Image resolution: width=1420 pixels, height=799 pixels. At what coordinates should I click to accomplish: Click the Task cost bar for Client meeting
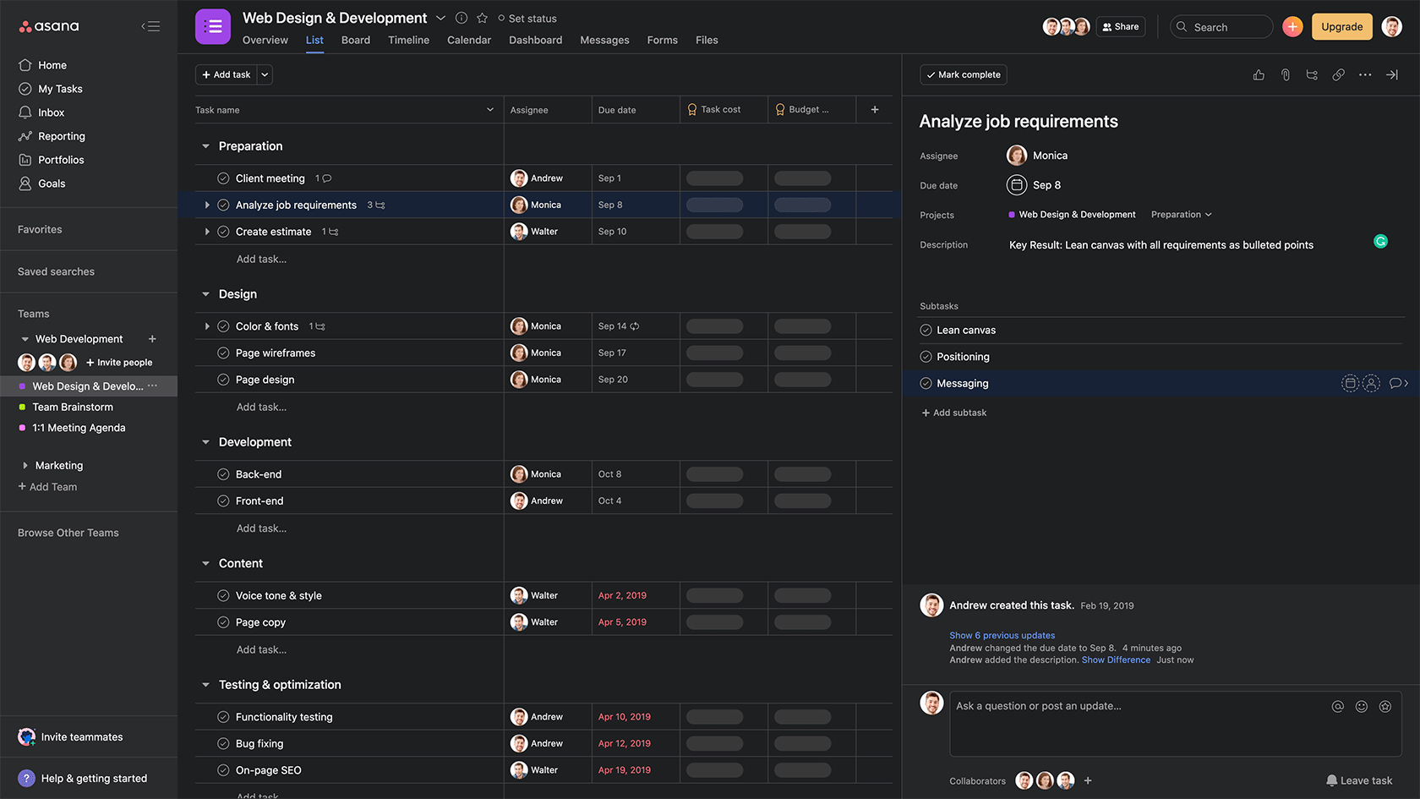coord(714,178)
